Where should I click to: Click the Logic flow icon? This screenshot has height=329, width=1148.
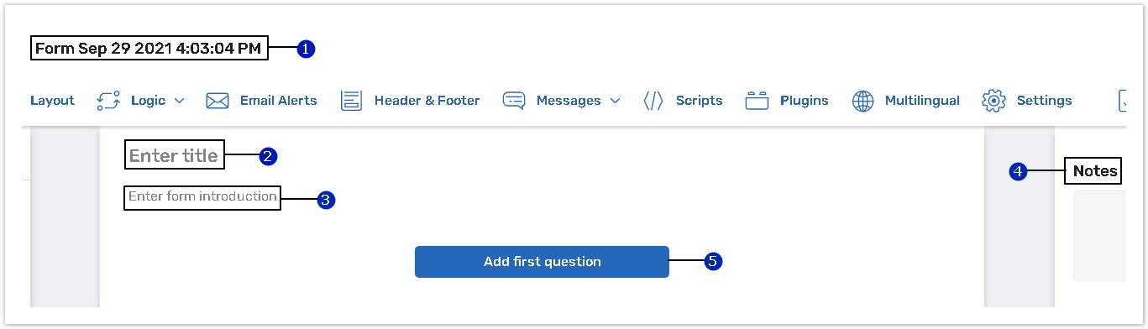point(109,101)
